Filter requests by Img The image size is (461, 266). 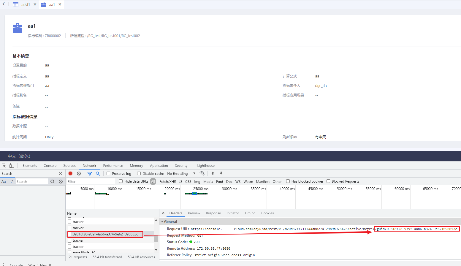tap(197, 181)
